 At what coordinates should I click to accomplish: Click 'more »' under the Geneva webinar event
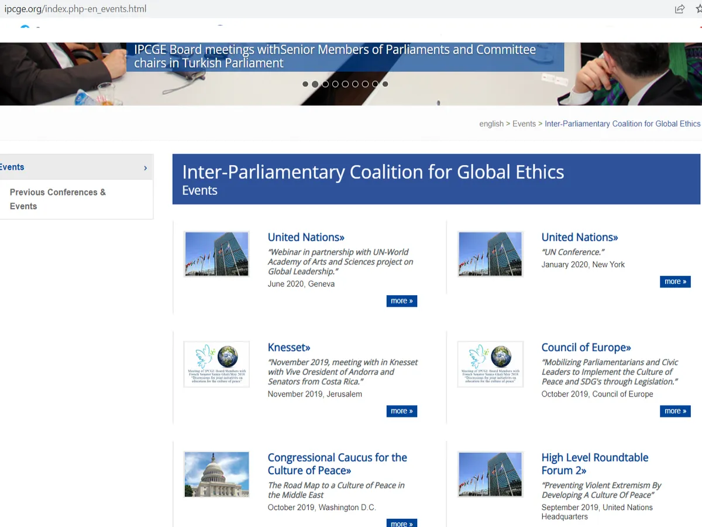click(x=401, y=301)
